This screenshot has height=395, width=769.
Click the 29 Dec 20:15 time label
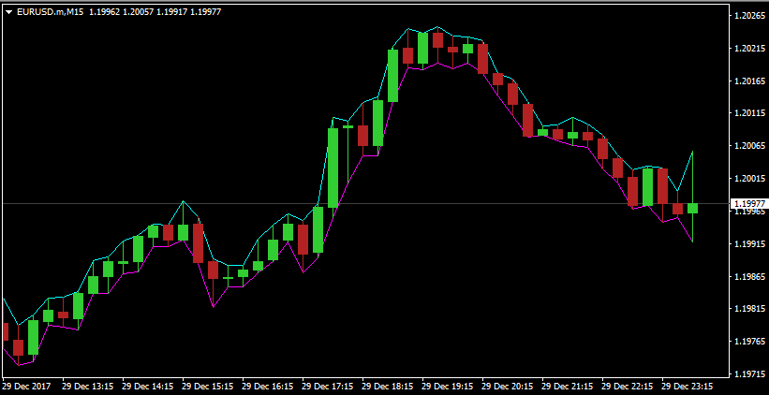[x=508, y=387]
